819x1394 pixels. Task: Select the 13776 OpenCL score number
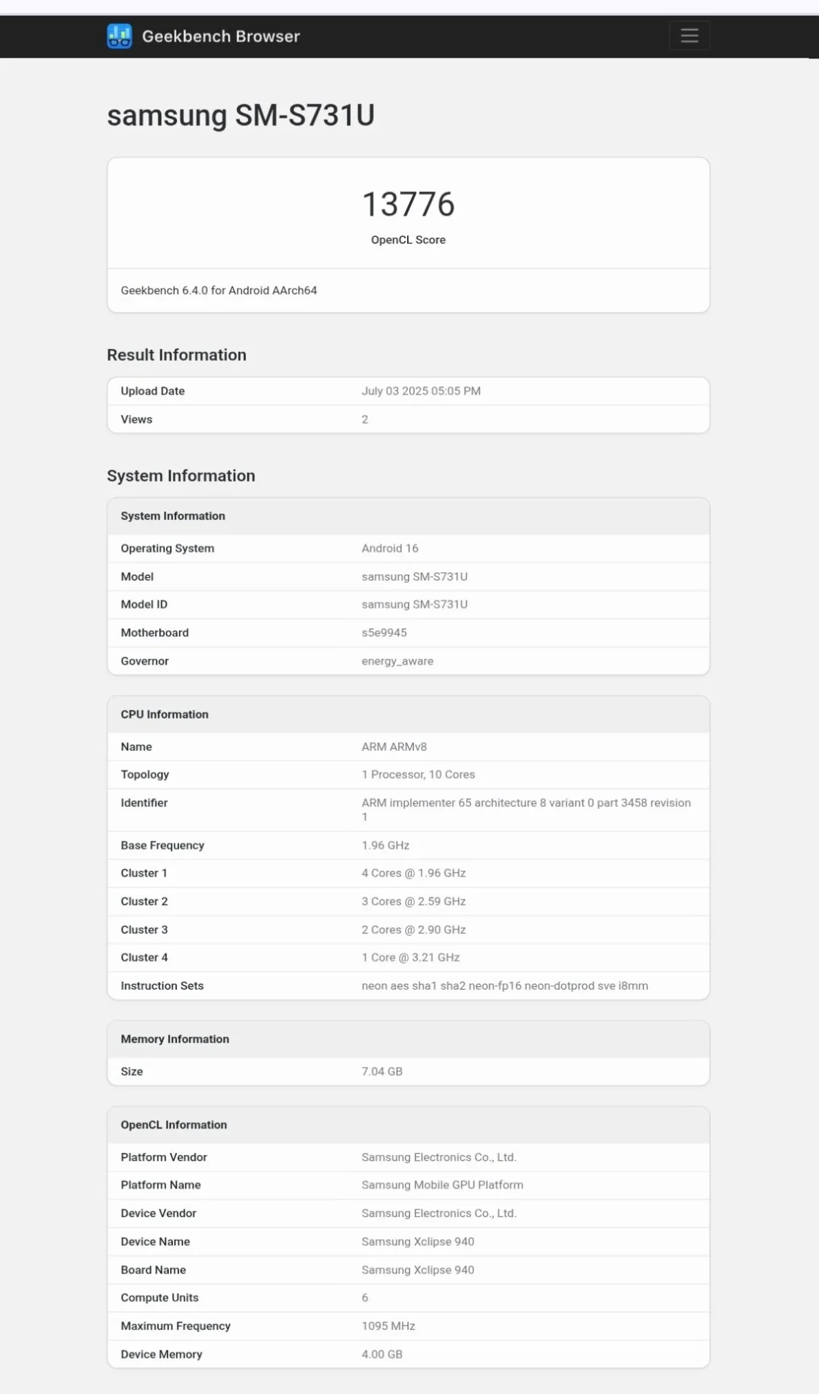point(408,205)
